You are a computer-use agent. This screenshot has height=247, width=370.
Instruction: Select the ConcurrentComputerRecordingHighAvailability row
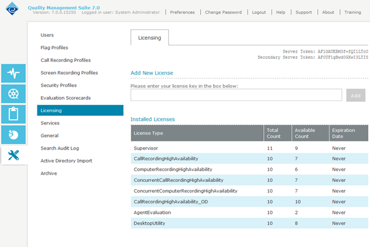coord(250,191)
